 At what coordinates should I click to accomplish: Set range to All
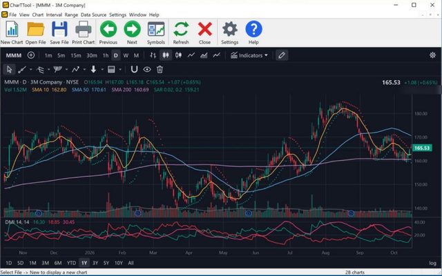coord(131,263)
